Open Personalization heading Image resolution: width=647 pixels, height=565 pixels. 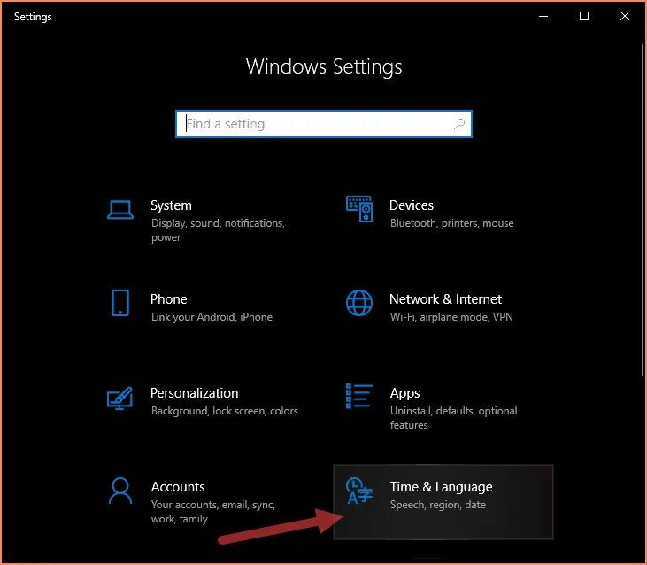[x=195, y=393]
